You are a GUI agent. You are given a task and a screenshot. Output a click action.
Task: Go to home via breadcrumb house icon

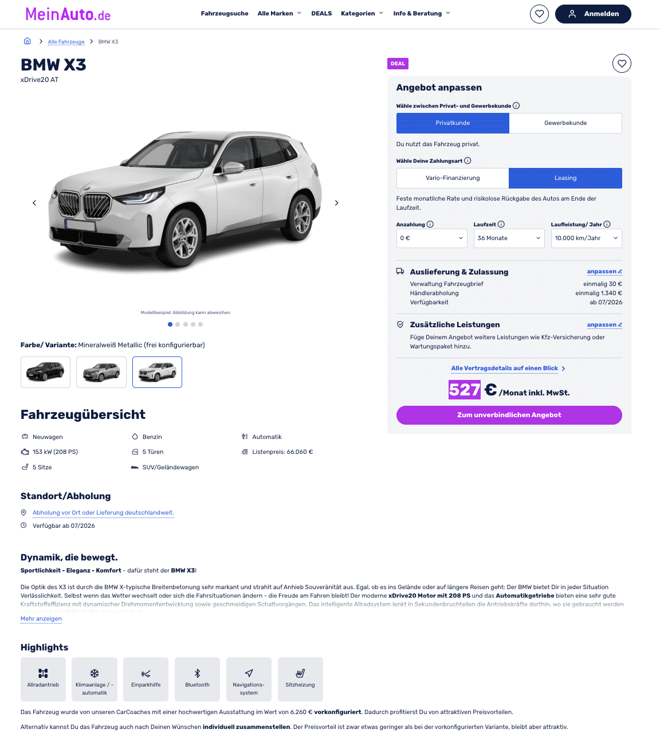pyautogui.click(x=27, y=41)
